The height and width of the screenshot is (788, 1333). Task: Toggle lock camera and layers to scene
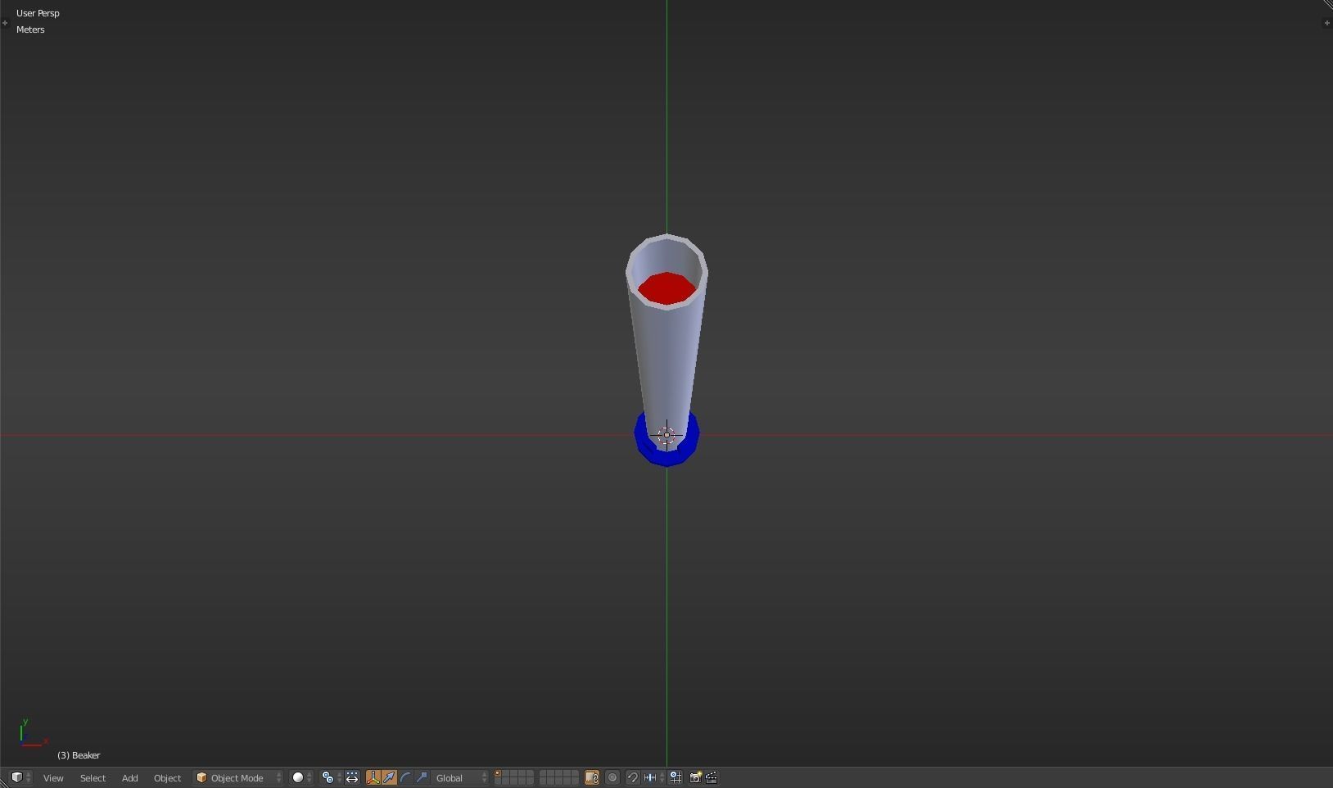click(x=592, y=777)
